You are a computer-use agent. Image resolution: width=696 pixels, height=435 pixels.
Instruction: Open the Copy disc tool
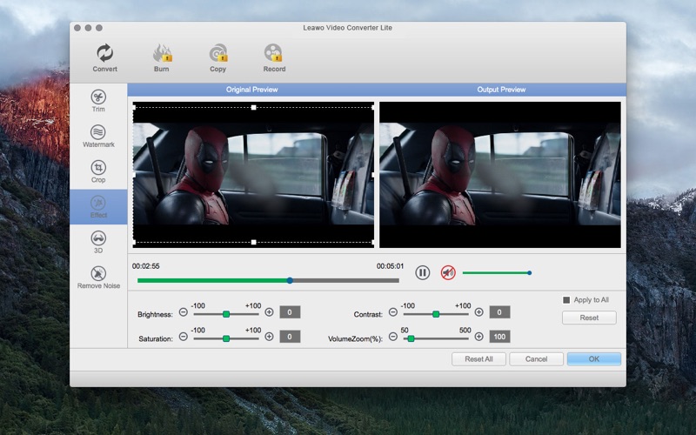click(x=218, y=57)
